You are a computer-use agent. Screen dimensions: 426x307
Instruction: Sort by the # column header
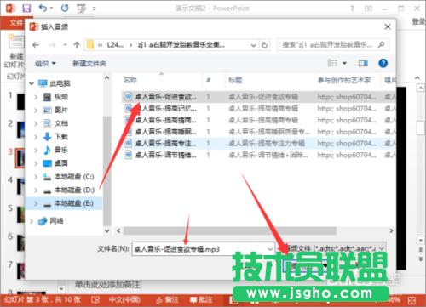[208, 80]
